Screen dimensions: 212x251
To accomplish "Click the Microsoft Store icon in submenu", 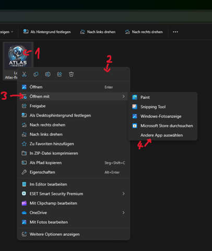I will [135, 125].
